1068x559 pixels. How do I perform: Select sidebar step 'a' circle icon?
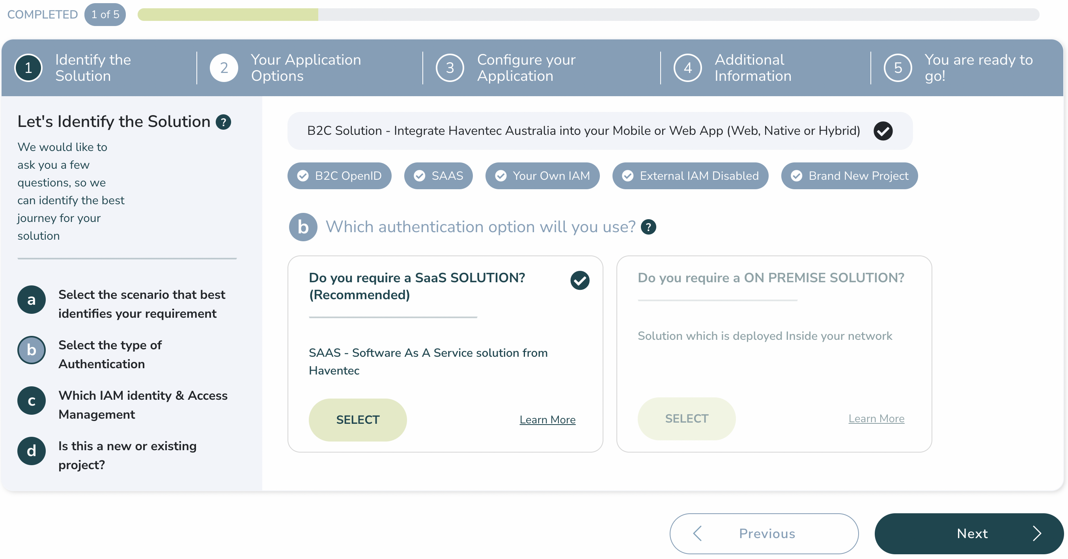(32, 299)
